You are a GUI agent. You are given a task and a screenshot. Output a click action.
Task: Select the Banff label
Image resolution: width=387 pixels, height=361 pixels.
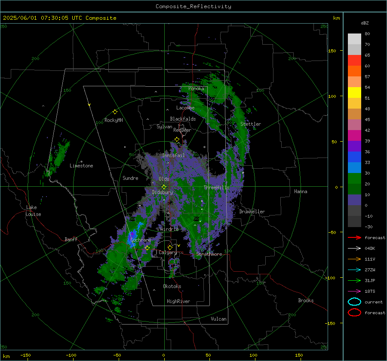(71, 239)
